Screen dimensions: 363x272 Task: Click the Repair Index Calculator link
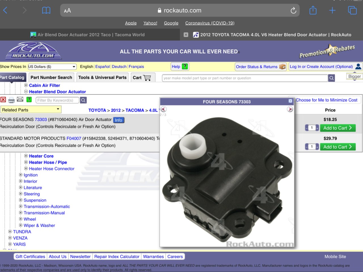click(x=117, y=256)
